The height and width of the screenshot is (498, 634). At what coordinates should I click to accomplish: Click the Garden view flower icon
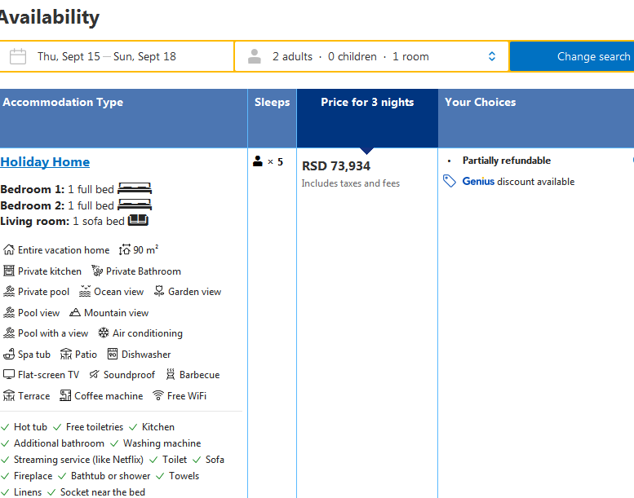(159, 291)
